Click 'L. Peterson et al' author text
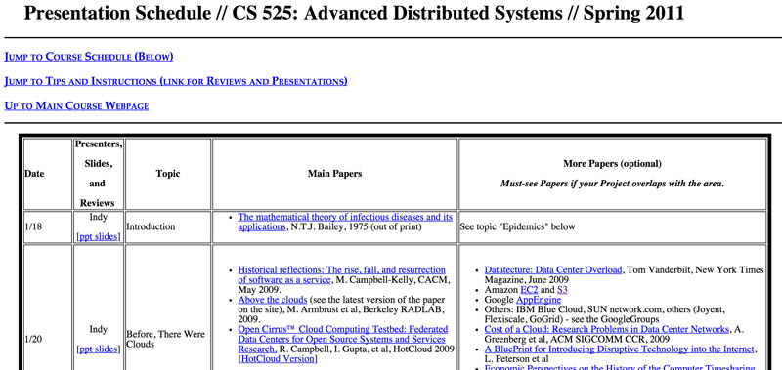 517,359
